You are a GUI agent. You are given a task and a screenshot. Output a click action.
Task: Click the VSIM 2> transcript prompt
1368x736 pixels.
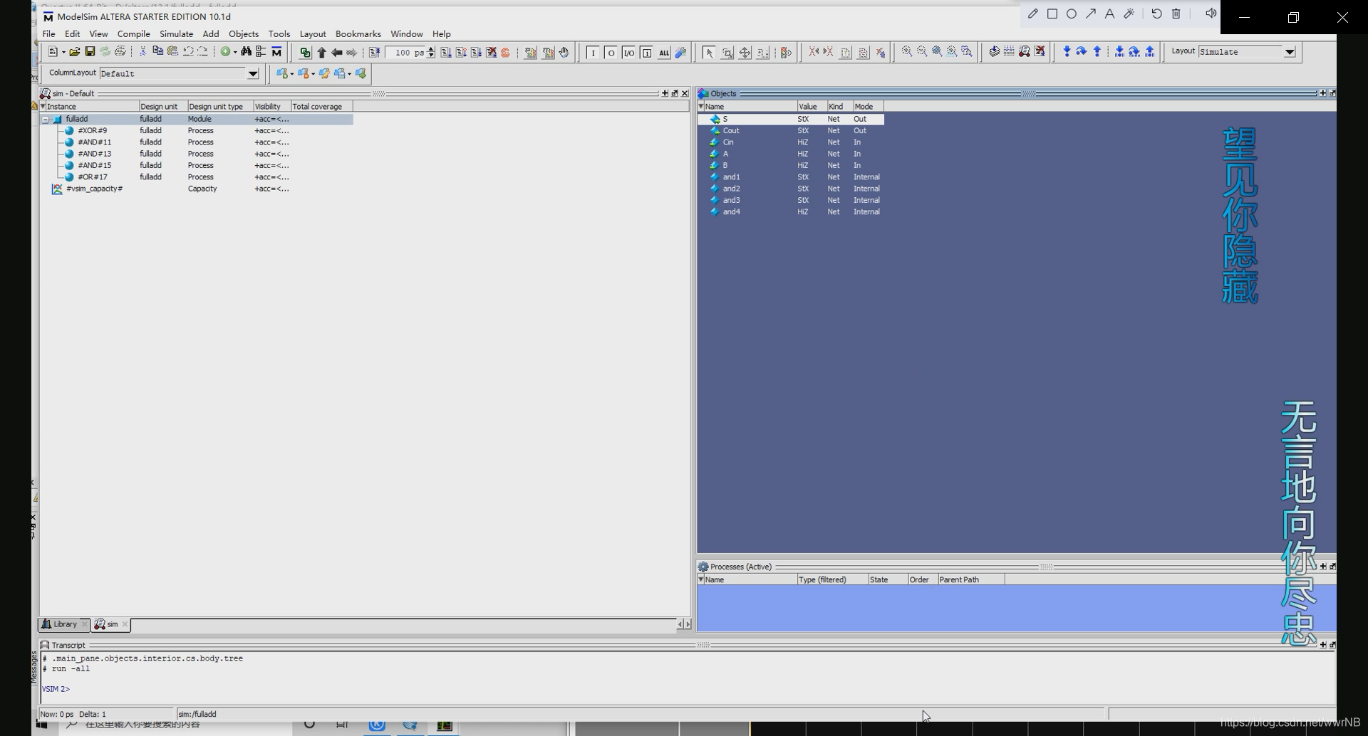[x=56, y=689]
